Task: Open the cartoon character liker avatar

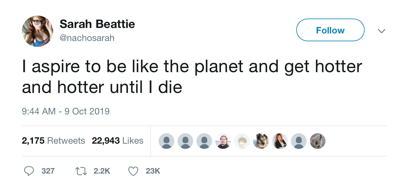Action: [x=242, y=141]
